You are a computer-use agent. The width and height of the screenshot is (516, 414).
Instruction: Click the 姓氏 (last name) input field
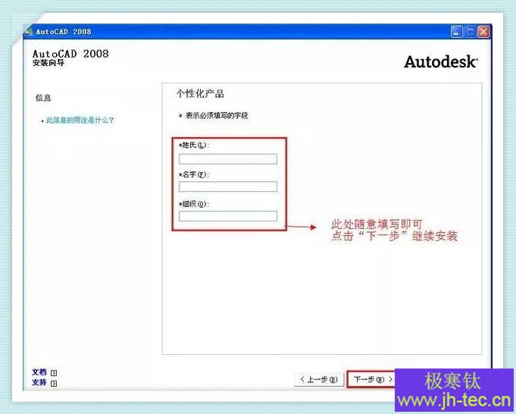(x=228, y=159)
